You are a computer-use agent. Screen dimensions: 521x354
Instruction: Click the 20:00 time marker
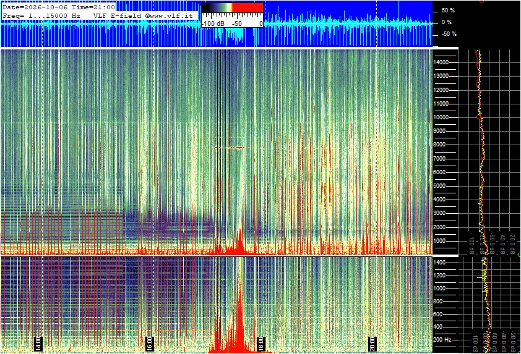point(372,344)
